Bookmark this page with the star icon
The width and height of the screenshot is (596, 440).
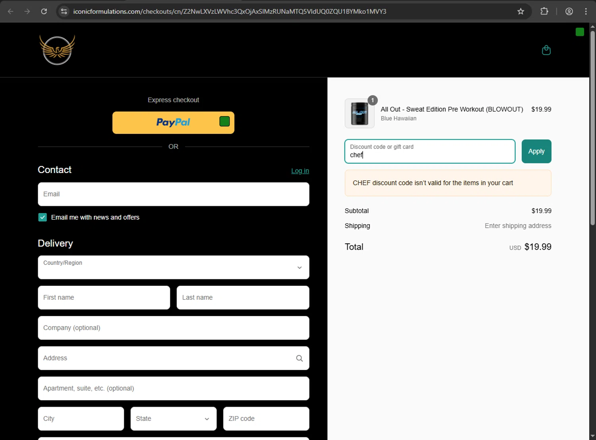[x=521, y=12]
